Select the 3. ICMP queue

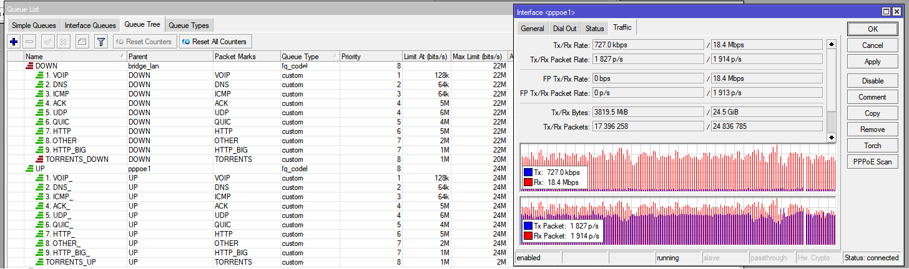(x=259, y=93)
